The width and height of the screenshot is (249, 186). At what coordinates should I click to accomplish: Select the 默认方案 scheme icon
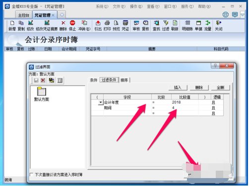(x=42, y=94)
